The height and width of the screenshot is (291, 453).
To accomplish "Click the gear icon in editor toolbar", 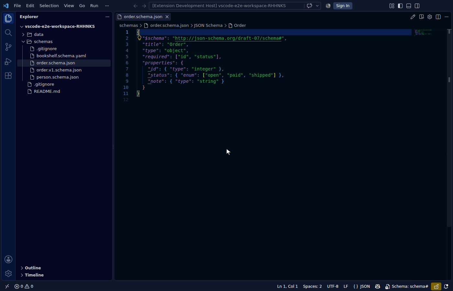I will coord(430,17).
